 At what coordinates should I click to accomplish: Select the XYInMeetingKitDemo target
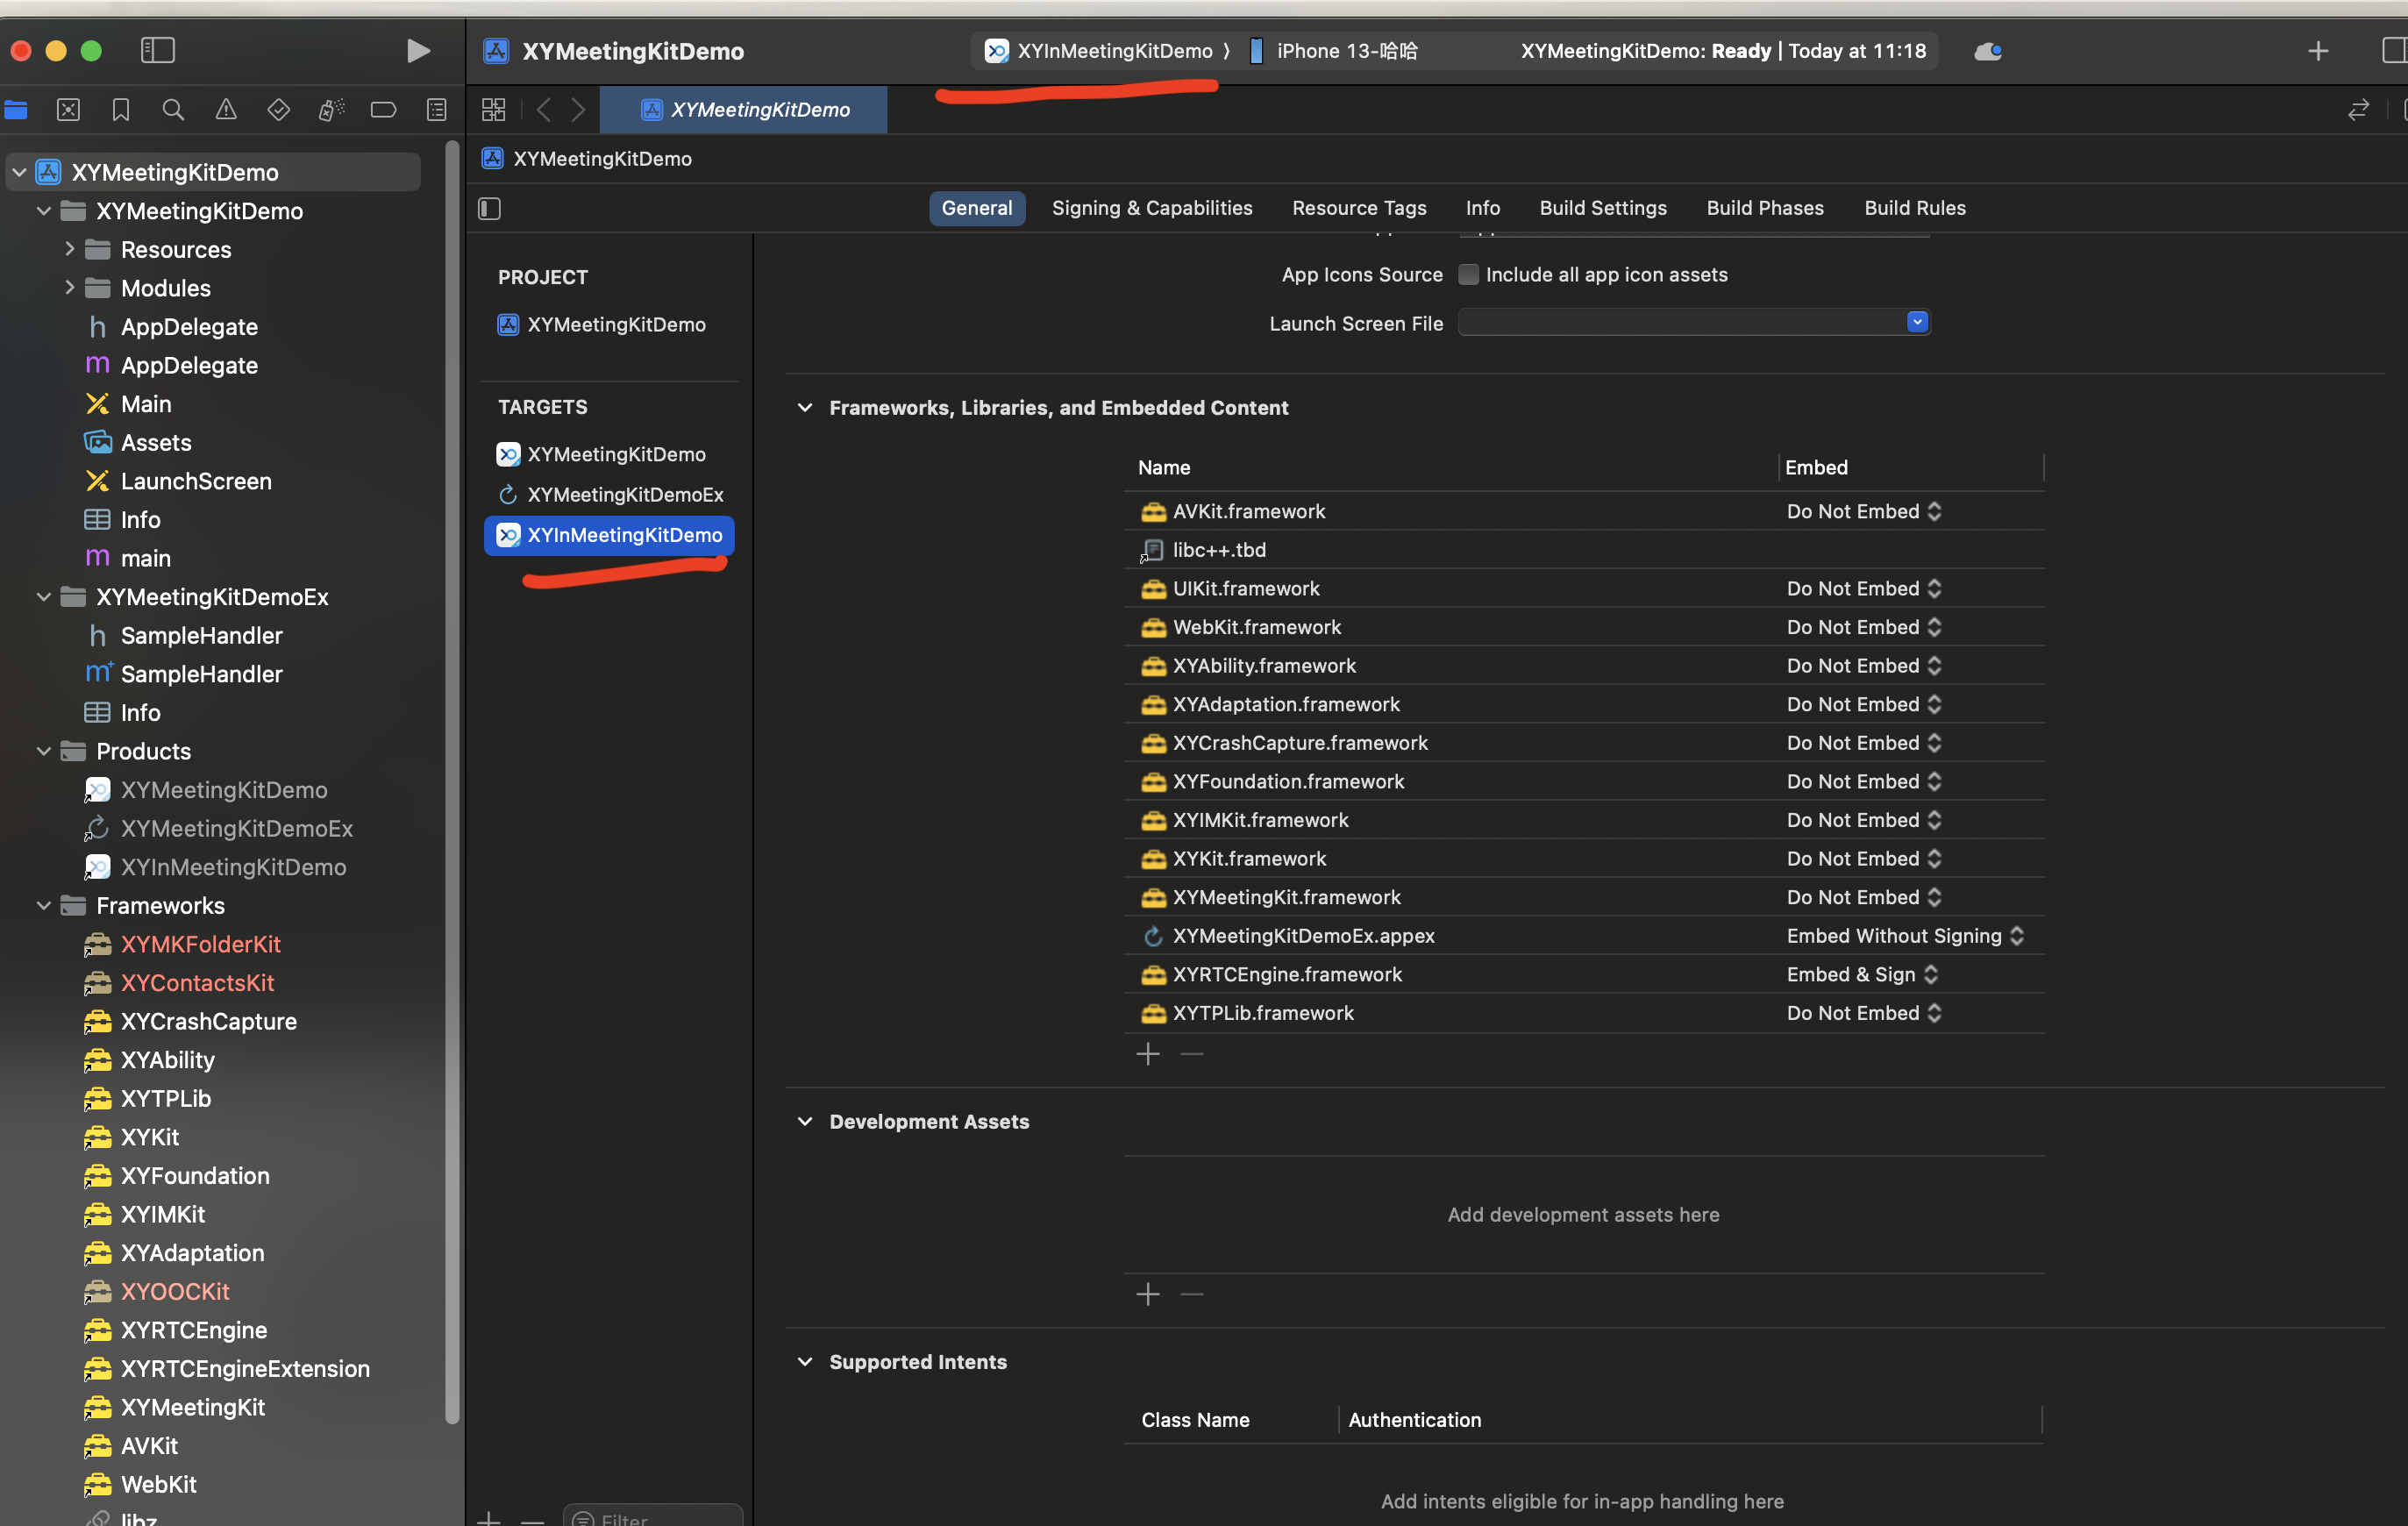click(x=610, y=535)
